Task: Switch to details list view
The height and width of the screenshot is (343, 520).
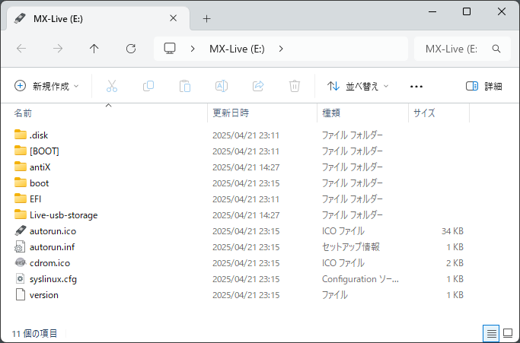Action: [492, 333]
